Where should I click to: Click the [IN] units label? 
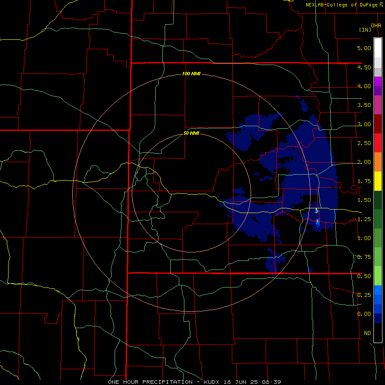pos(365,30)
